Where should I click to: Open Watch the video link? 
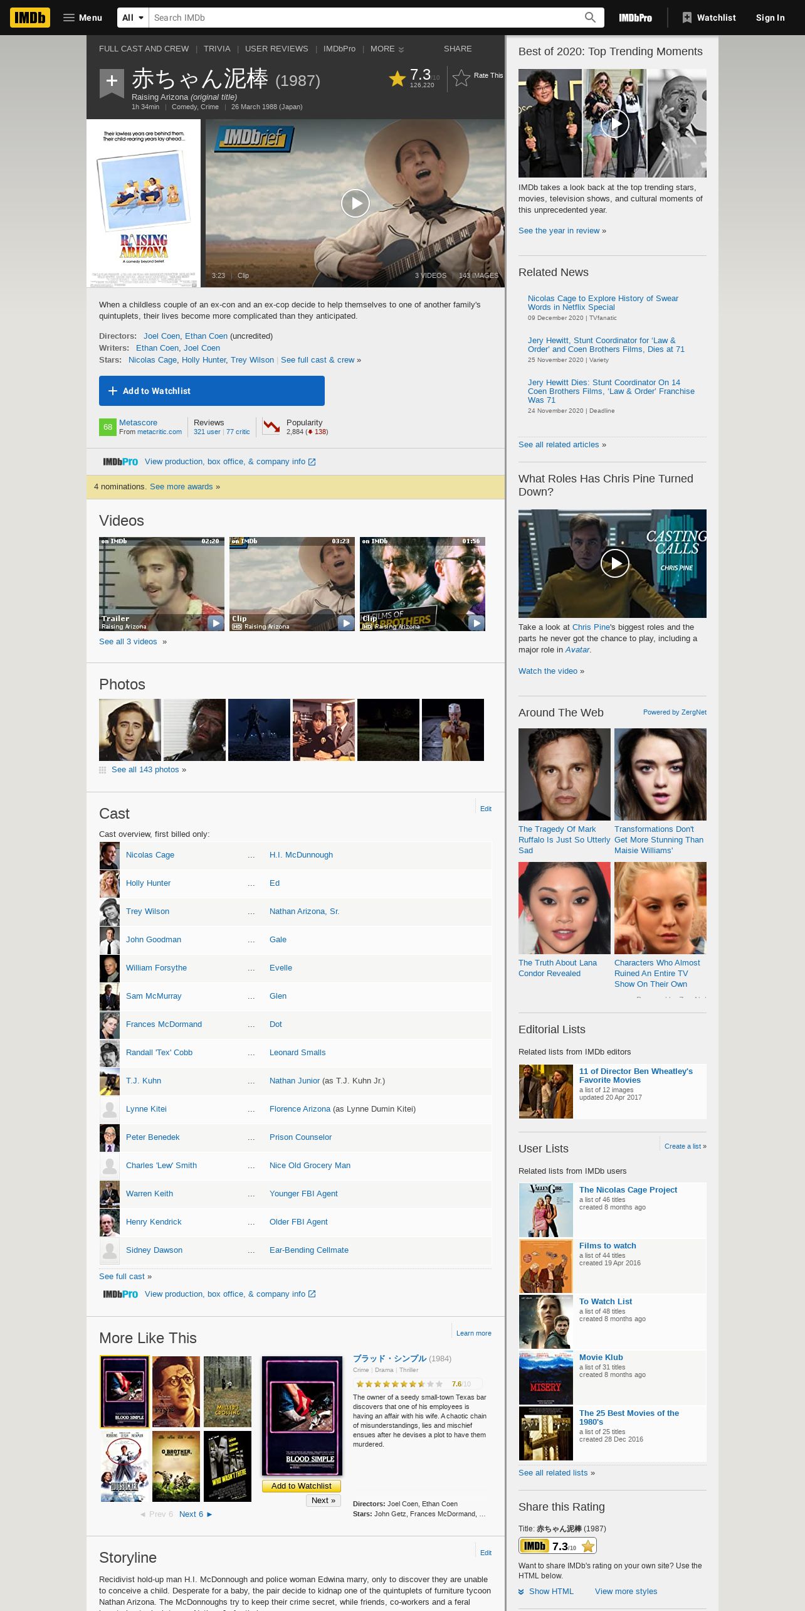click(x=548, y=671)
